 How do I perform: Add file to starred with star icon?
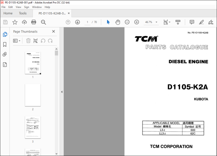15,22
